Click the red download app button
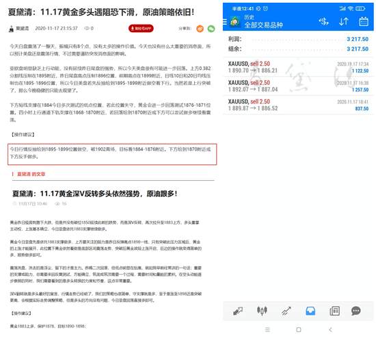 (x=141, y=28)
